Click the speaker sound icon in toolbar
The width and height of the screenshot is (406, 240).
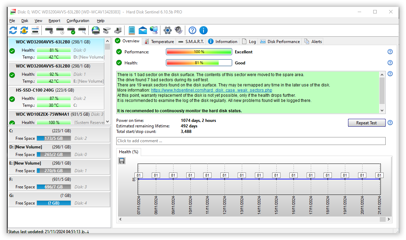click(178, 30)
